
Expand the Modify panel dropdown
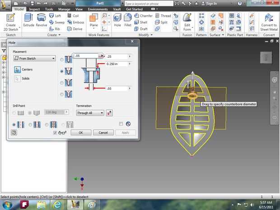[x=152, y=35]
